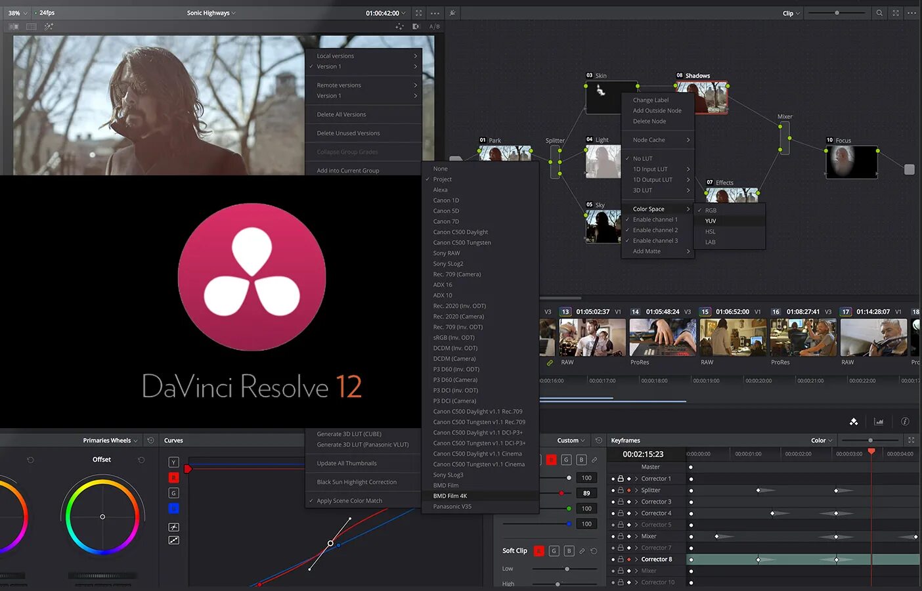Image resolution: width=922 pixels, height=591 pixels.
Task: Reset the Primaries Wheels panel
Action: [150, 441]
